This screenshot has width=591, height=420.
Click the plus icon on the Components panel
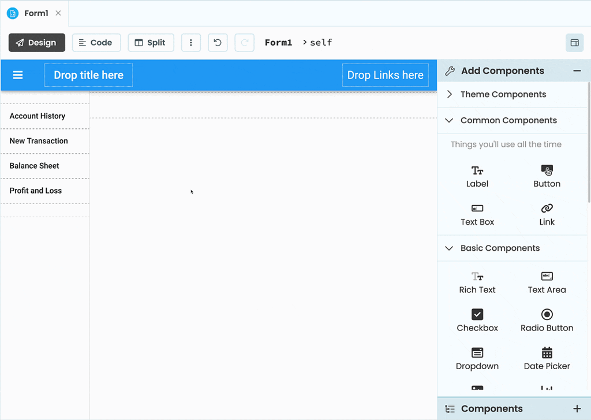(577, 408)
